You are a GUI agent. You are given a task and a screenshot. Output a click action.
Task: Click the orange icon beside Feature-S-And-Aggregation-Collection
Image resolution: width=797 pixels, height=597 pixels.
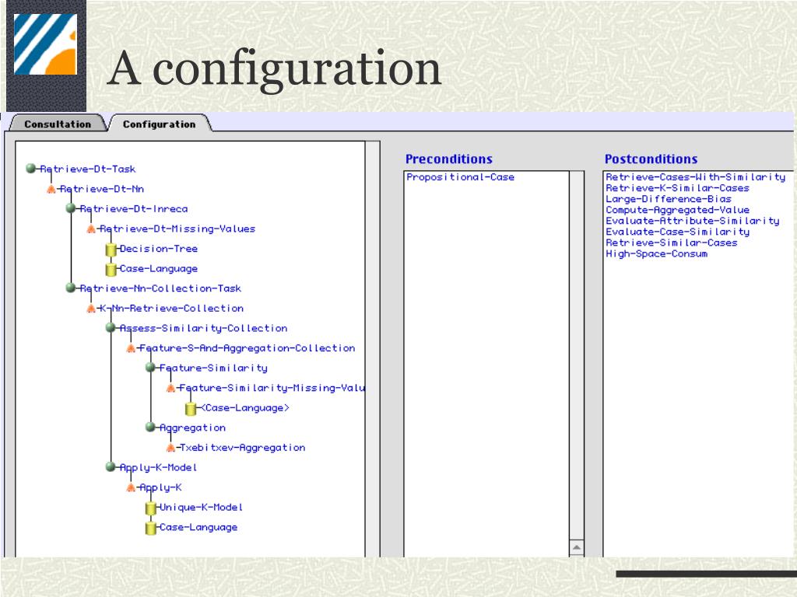point(131,348)
